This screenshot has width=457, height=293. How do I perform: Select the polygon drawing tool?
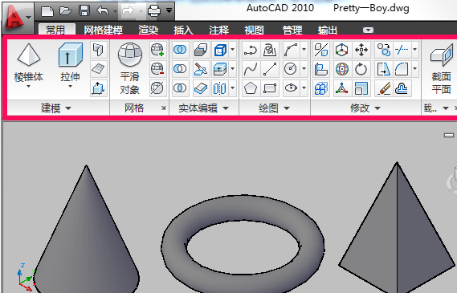point(251,88)
